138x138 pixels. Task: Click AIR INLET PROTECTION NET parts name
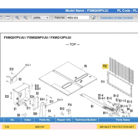(117, 127)
